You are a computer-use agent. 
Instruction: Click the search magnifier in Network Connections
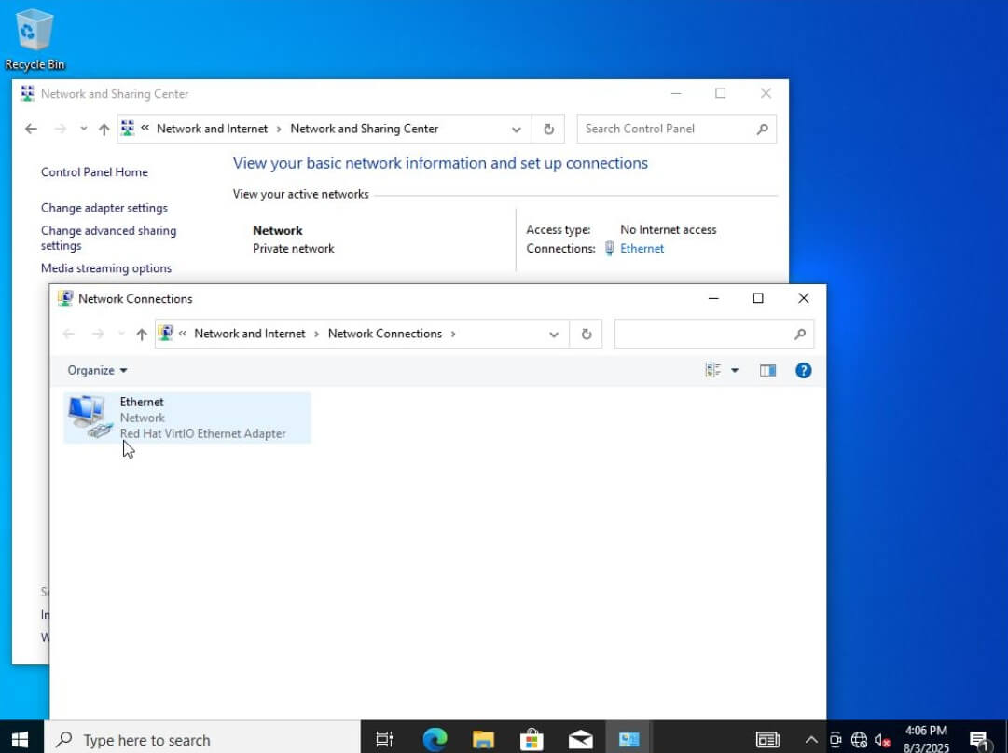pyautogui.click(x=800, y=334)
